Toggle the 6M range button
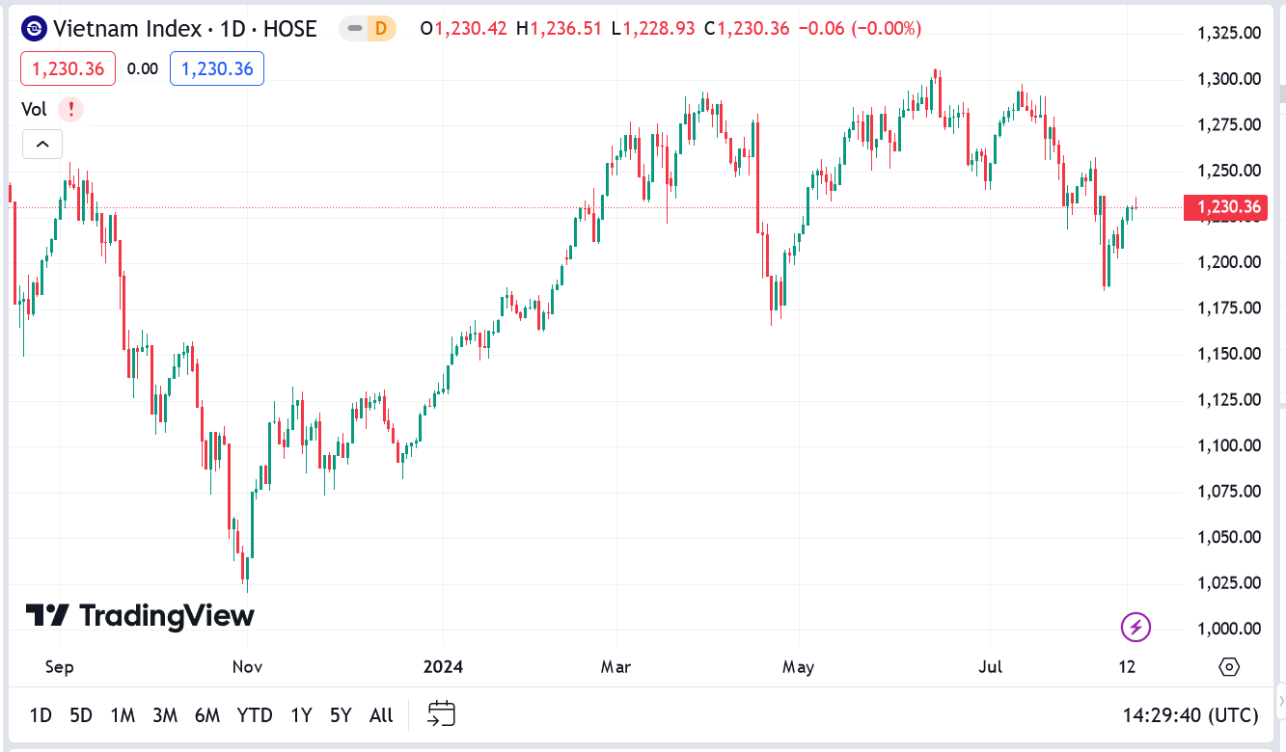Viewport: 1286px width, 752px height. click(x=206, y=715)
